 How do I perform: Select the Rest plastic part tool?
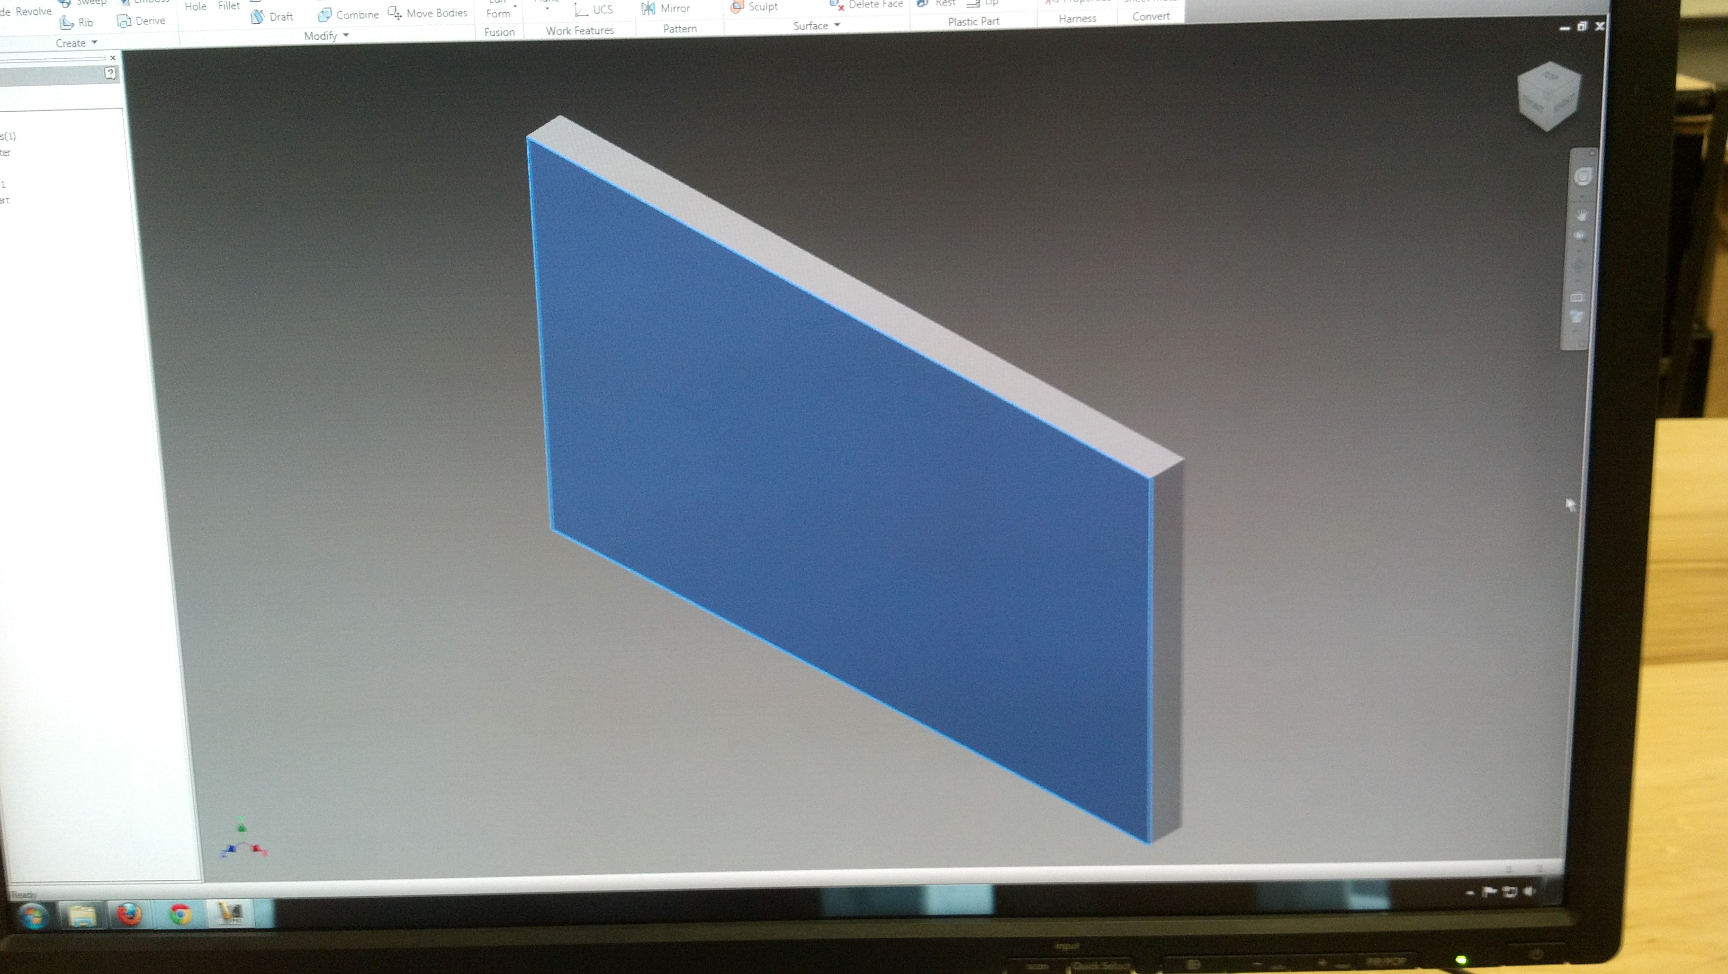(937, 3)
